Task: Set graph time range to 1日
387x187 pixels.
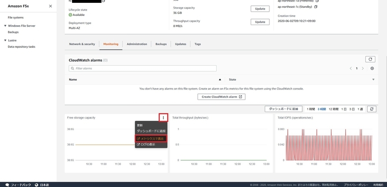Action: coord(344,109)
